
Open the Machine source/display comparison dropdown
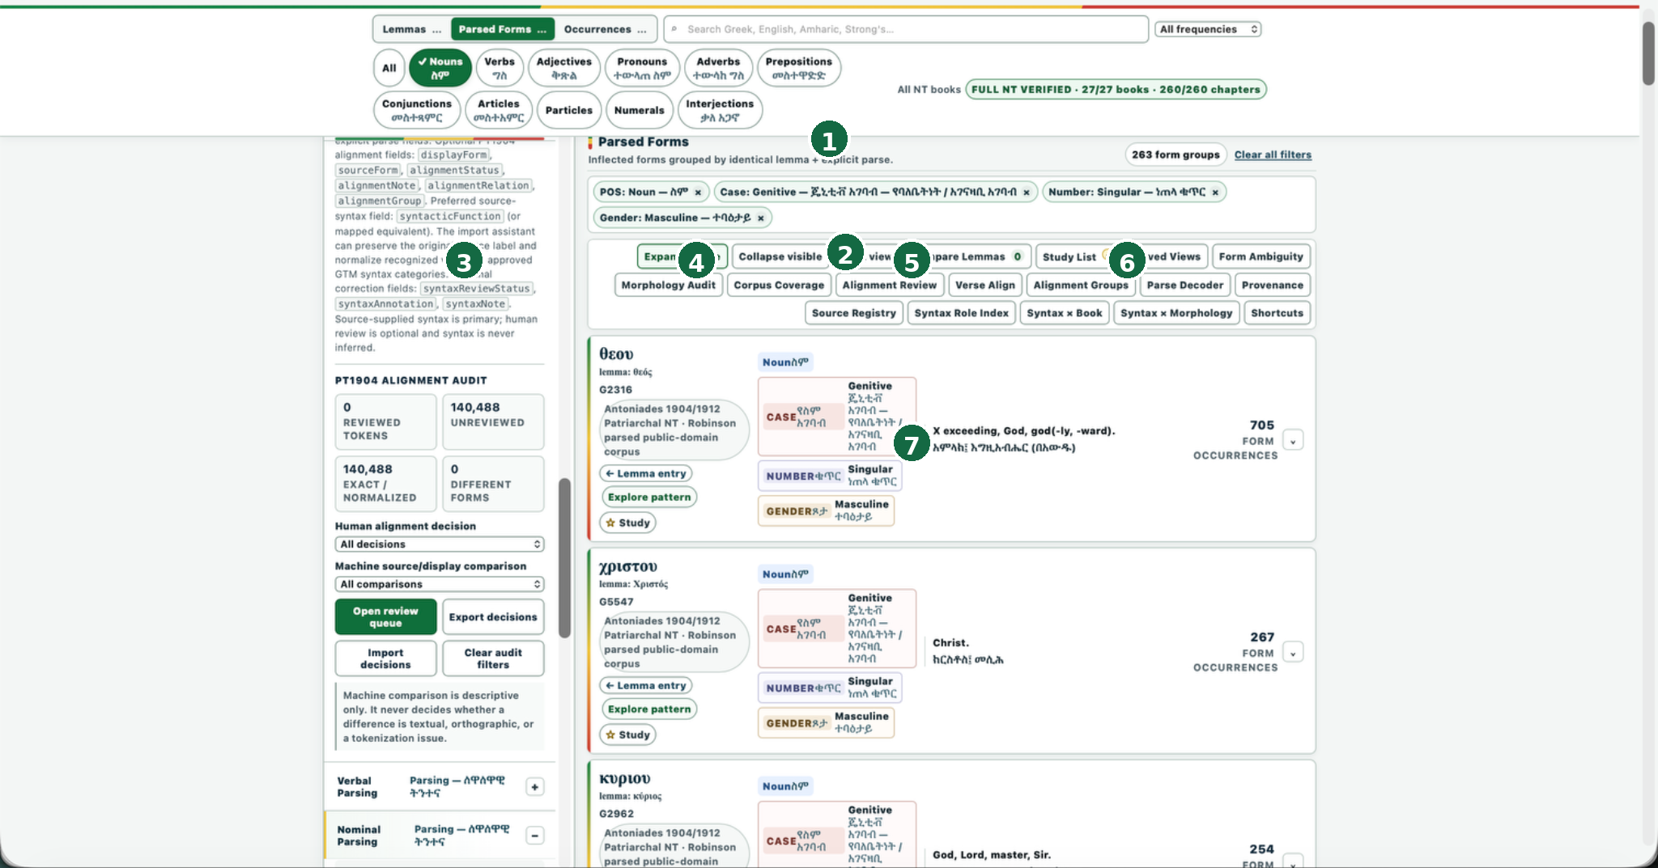[440, 585]
